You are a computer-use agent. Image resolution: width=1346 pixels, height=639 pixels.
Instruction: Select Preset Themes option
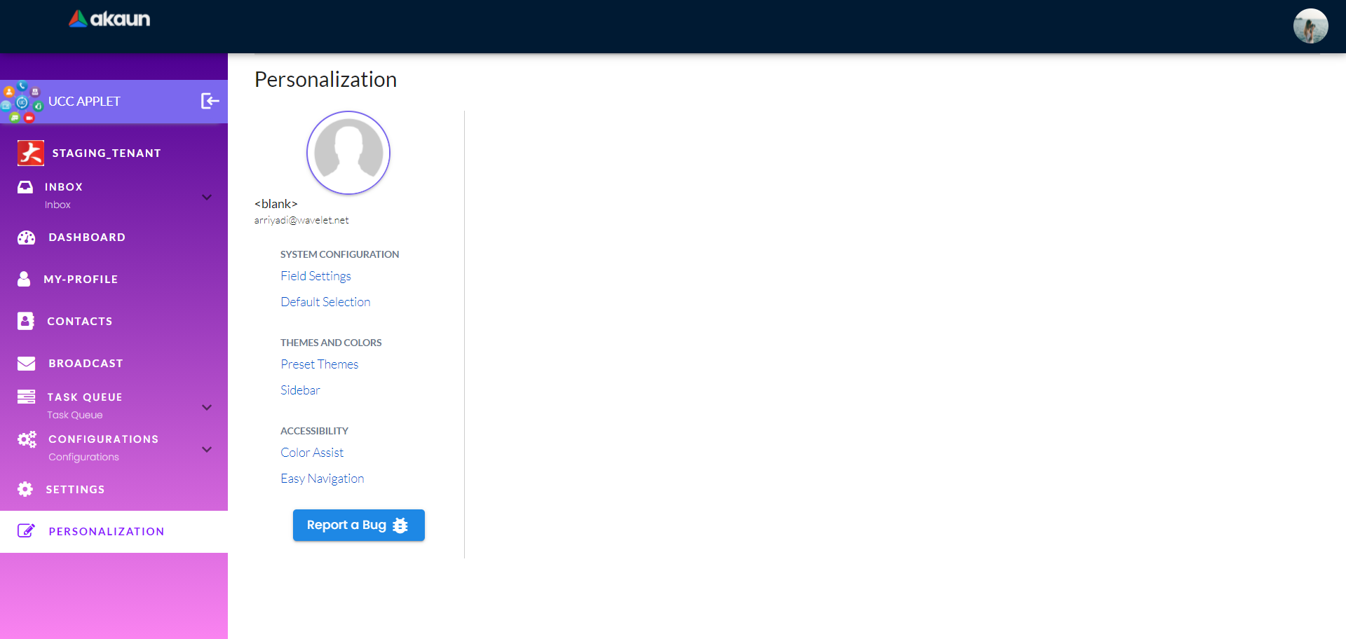point(320,364)
